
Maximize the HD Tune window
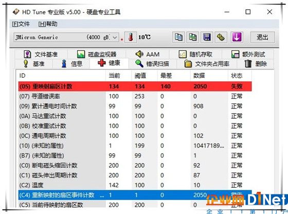tap(248, 12)
